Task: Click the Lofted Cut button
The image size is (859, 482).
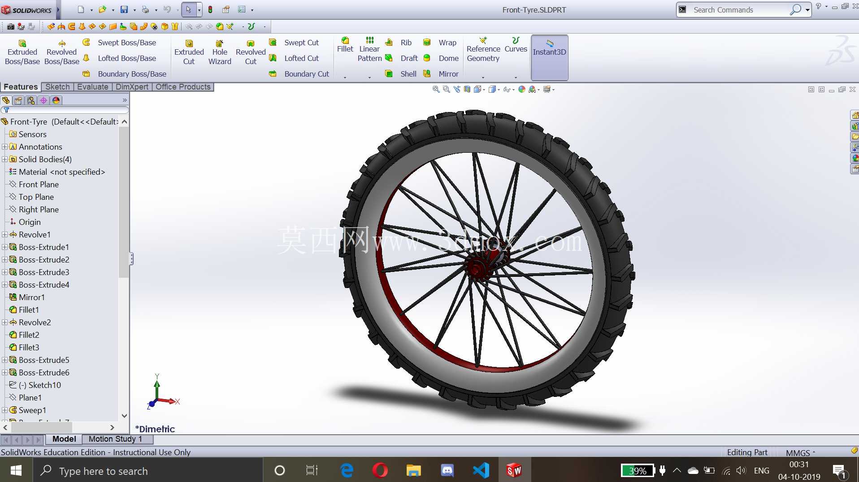Action: [294, 58]
